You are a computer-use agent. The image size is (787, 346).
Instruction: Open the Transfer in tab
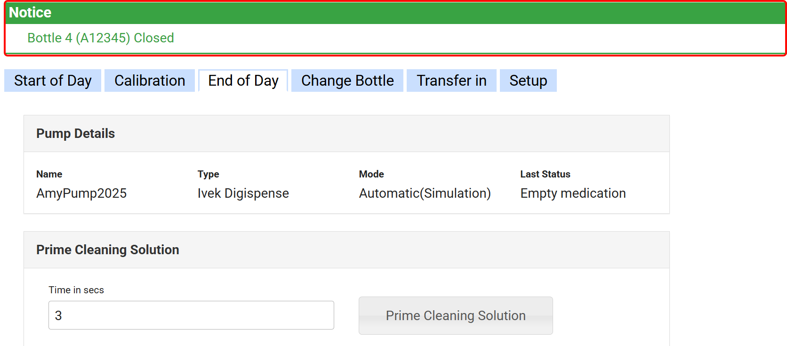451,80
